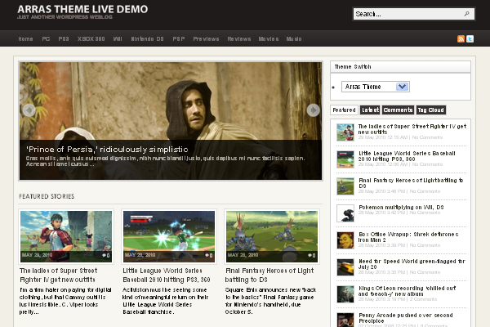
Task: Click sidebar Need for Speed car thumbnail
Action: (x=345, y=267)
